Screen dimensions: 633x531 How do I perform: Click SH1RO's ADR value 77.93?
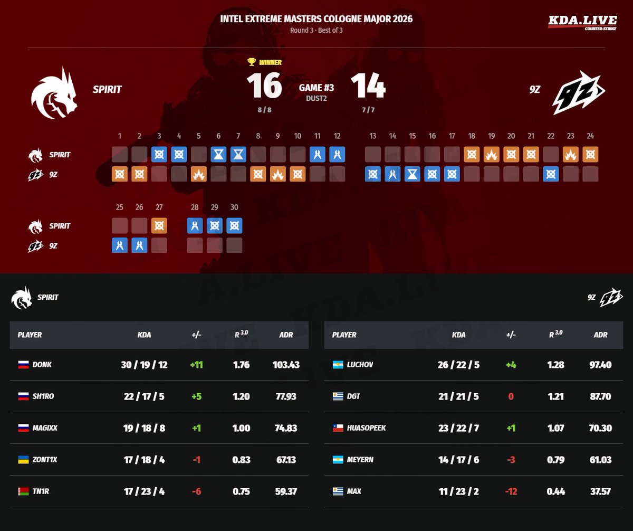tap(286, 396)
